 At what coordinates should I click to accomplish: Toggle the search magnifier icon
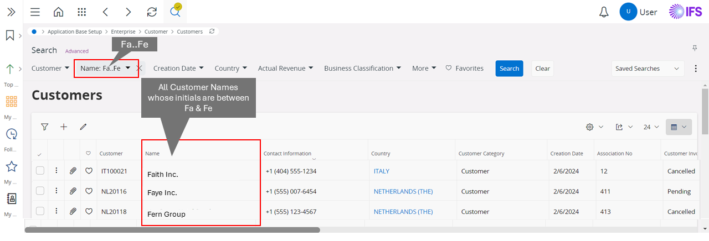pyautogui.click(x=175, y=12)
